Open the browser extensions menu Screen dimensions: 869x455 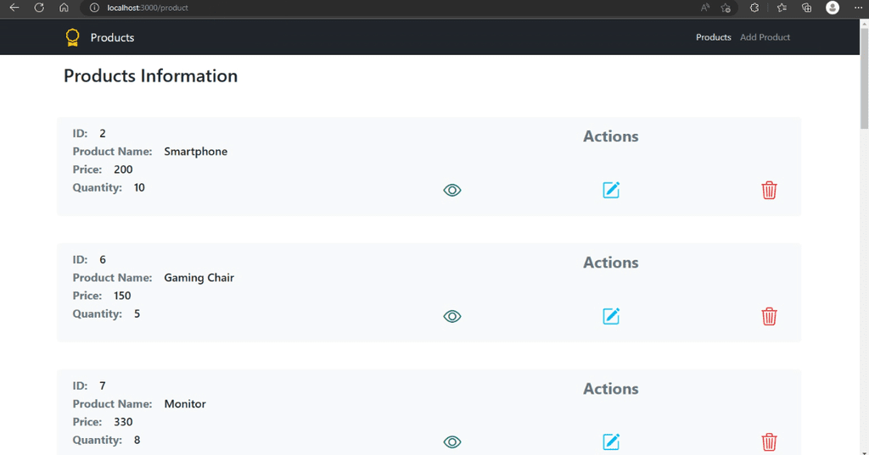click(x=754, y=8)
